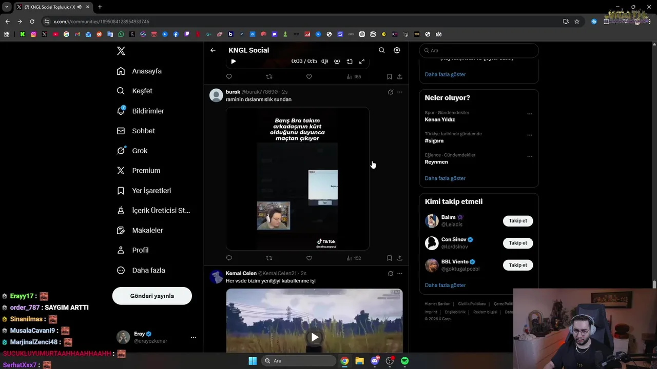Open account menu dots beside Eray
Screen dimensions: 657x369
tap(194, 337)
